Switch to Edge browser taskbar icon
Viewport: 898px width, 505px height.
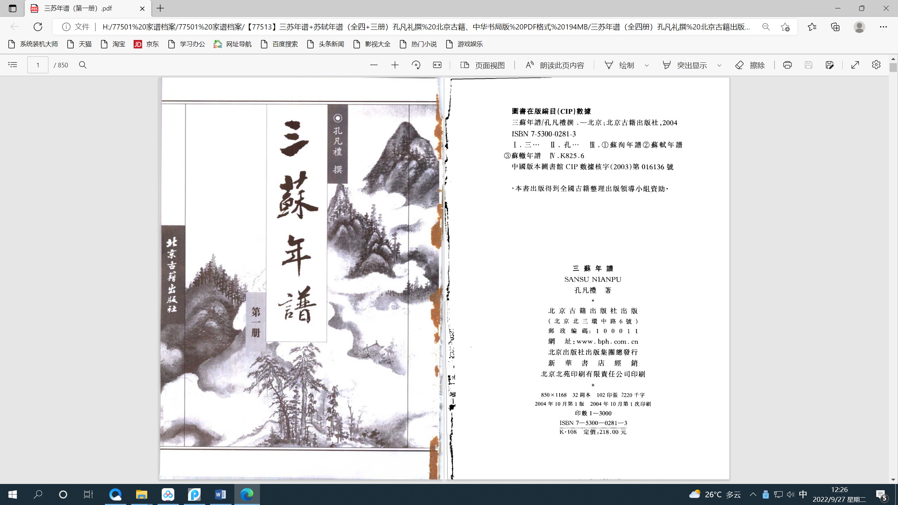point(247,494)
